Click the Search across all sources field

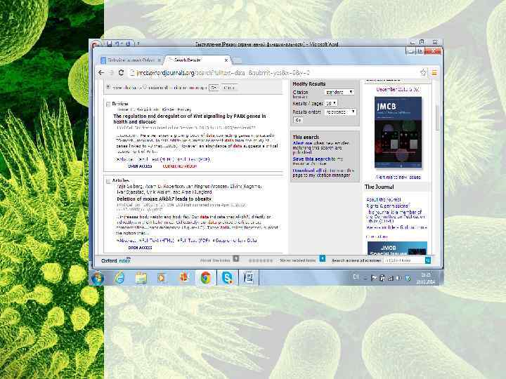[x=403, y=260]
